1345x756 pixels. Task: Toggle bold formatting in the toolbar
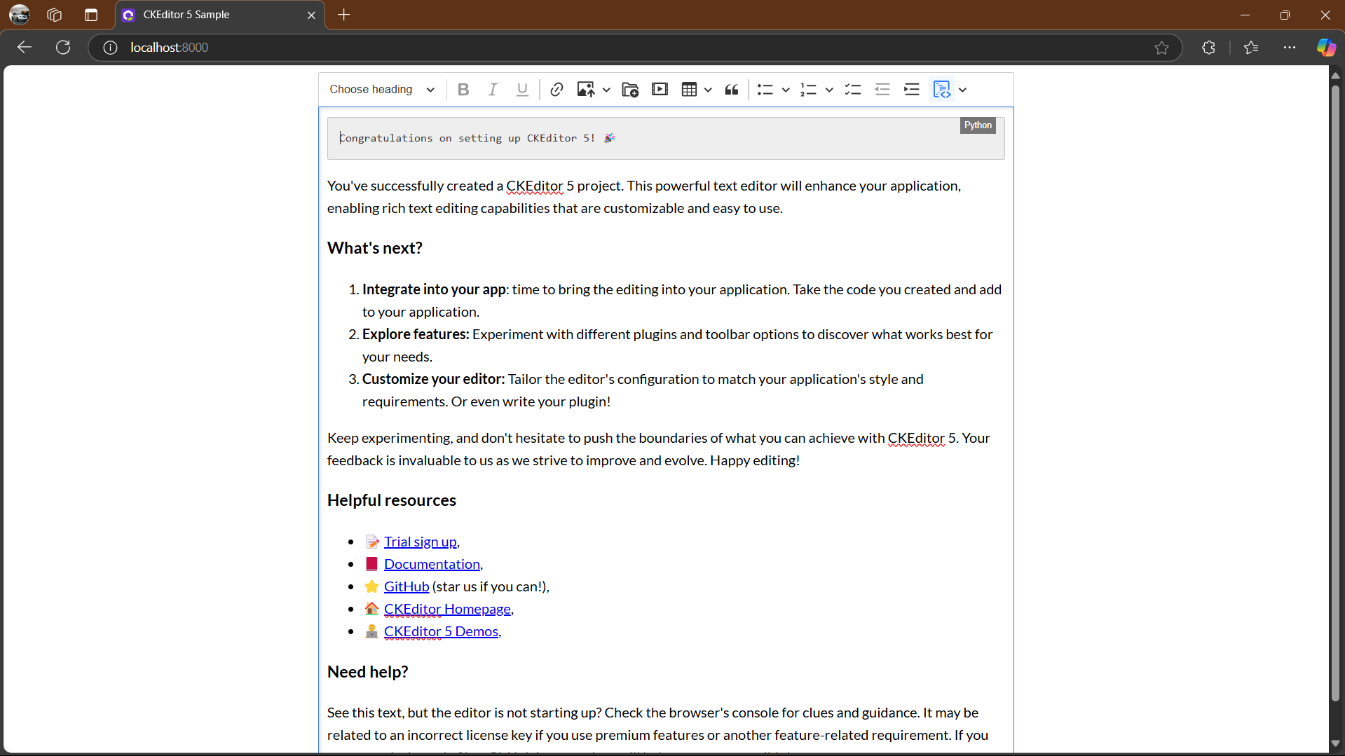pos(463,90)
